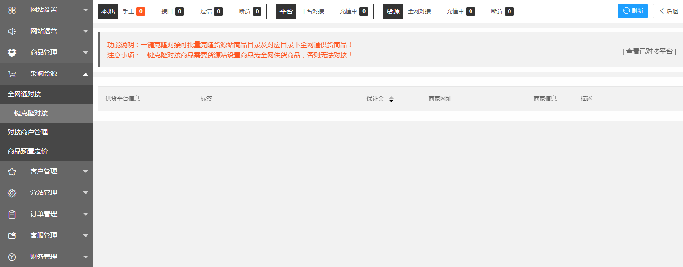
Task: Click the orange 手工 count badge
Action: 141,11
